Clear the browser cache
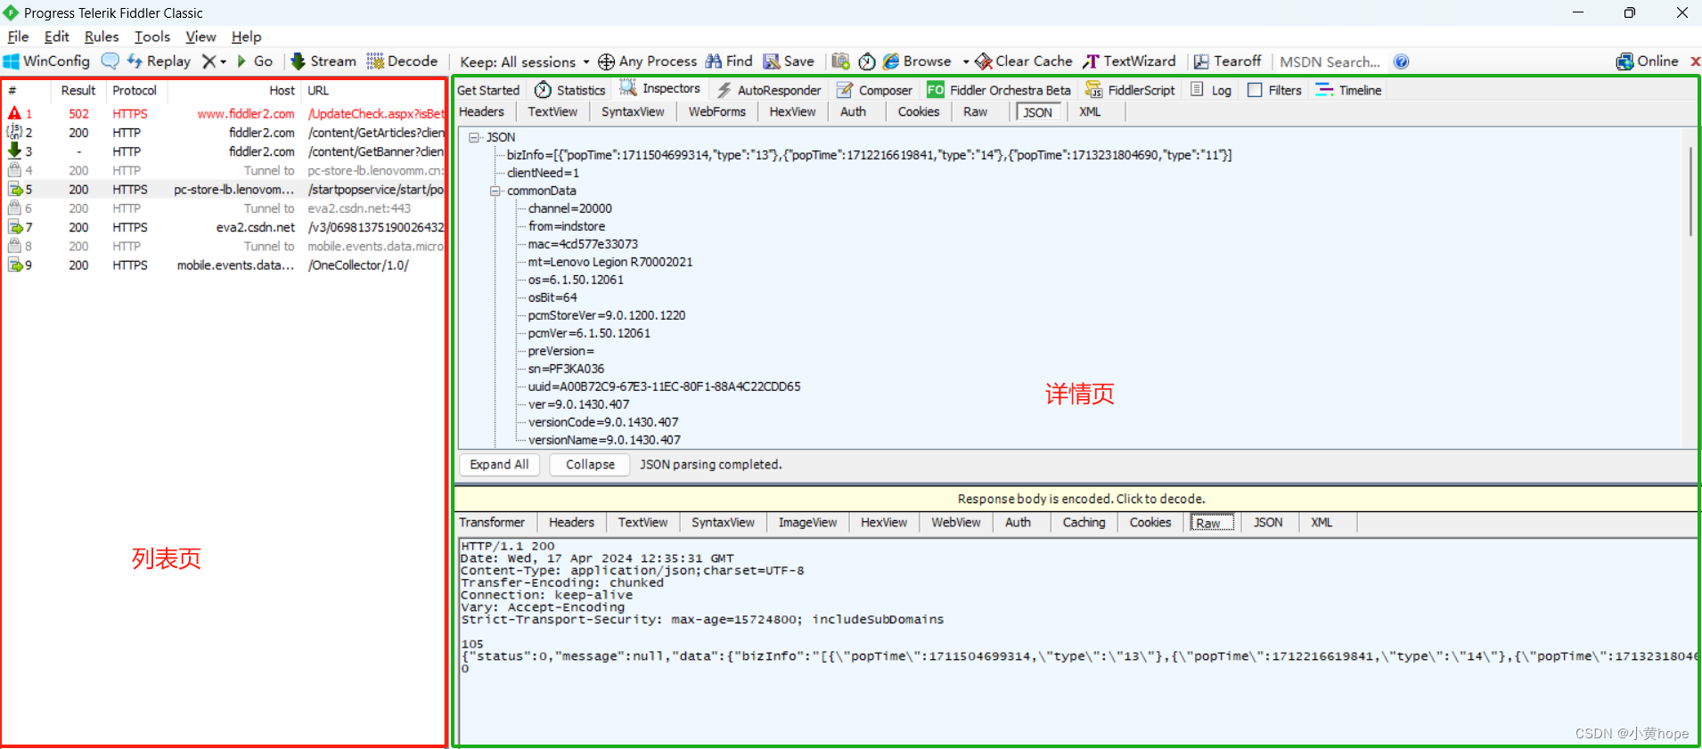Screen dimensions: 1702x749 (1024, 61)
